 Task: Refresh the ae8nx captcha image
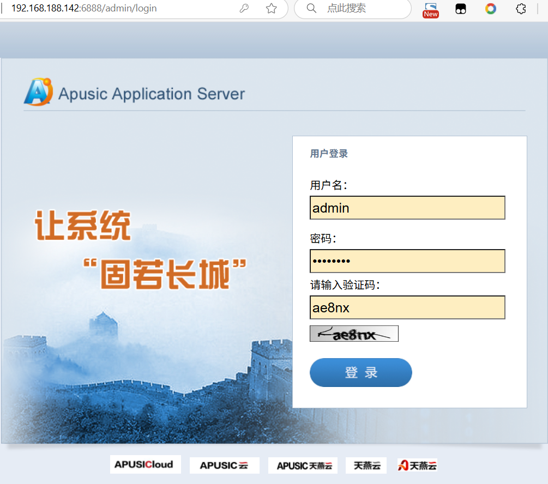[354, 334]
